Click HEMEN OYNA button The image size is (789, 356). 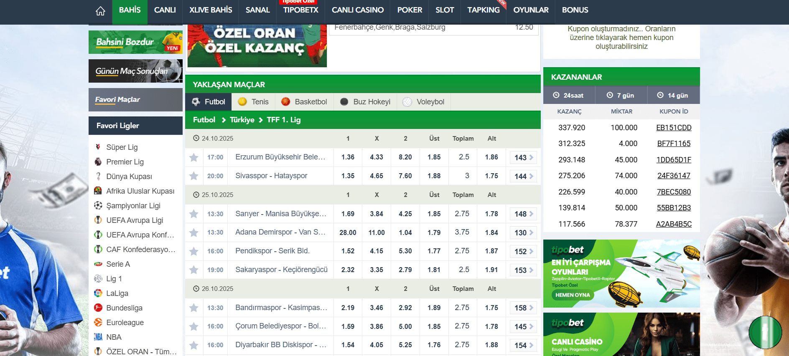[x=573, y=295]
